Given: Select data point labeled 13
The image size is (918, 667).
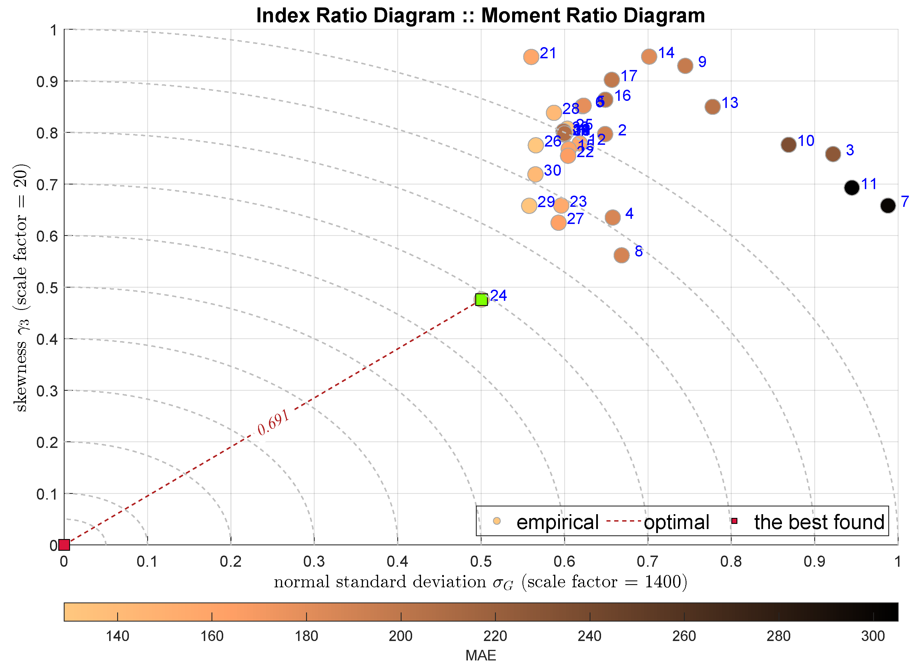Looking at the screenshot, I should pyautogui.click(x=713, y=107).
